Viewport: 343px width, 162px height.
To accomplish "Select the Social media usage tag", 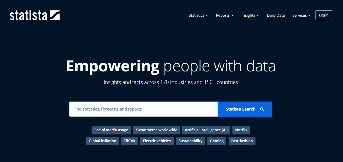I will coord(111,130).
